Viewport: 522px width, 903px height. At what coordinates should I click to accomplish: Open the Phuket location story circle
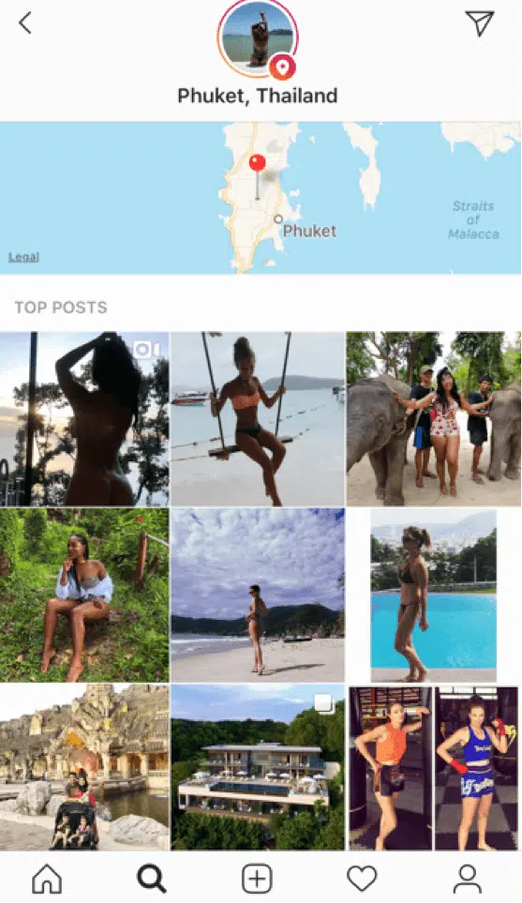(258, 39)
